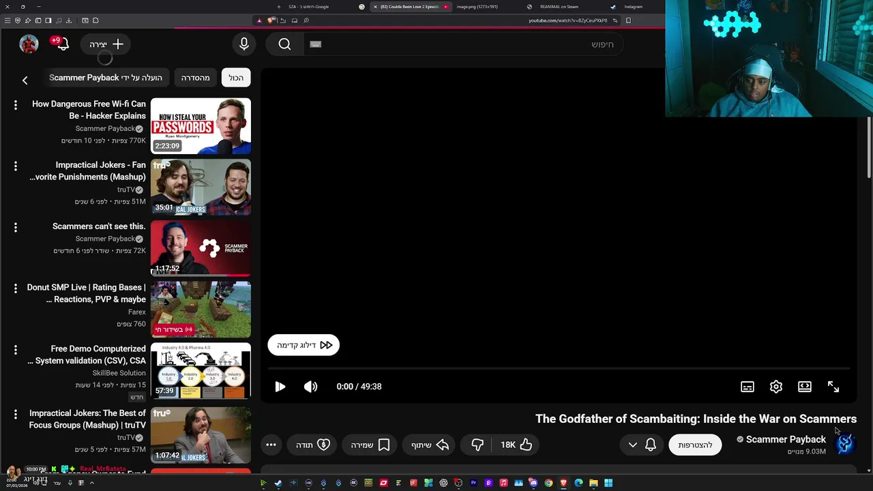Open 'Impractical Jokers: The Best of Focus Groups' title
The image size is (873, 491).
87,419
